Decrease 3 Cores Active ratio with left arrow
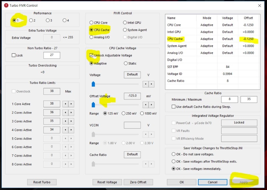The width and height of the screenshot is (267, 190). (65, 121)
